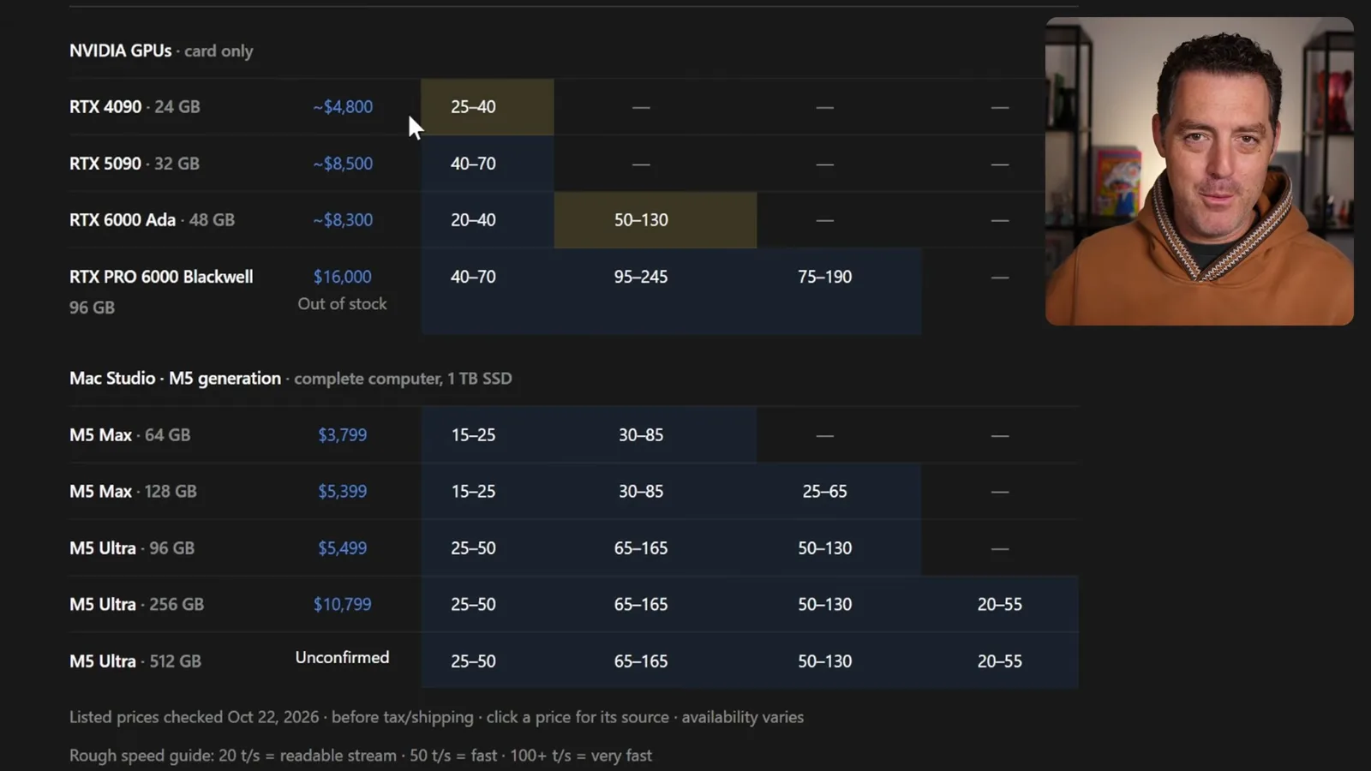Open the ~$4,800 price link for RTX 4090

(x=343, y=107)
